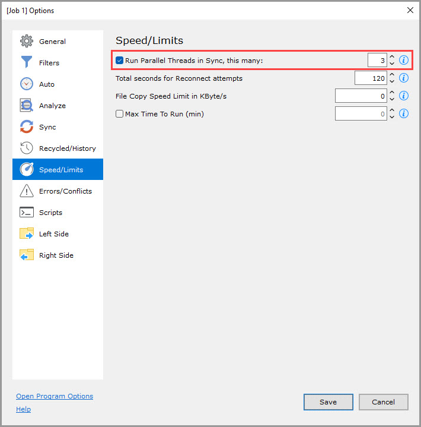
Task: Select the Analyze magnifier icon
Action: tap(27, 106)
